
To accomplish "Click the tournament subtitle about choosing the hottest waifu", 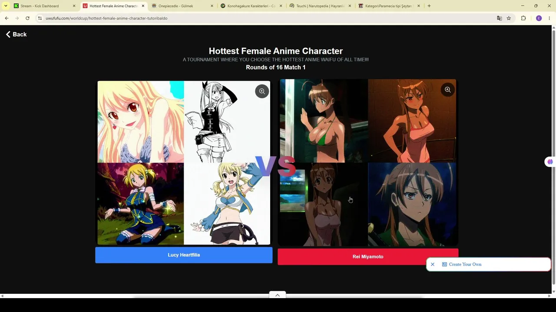I will [276, 59].
